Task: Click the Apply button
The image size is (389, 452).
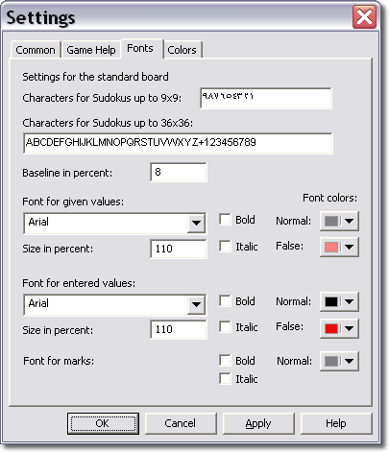Action: coord(258,423)
